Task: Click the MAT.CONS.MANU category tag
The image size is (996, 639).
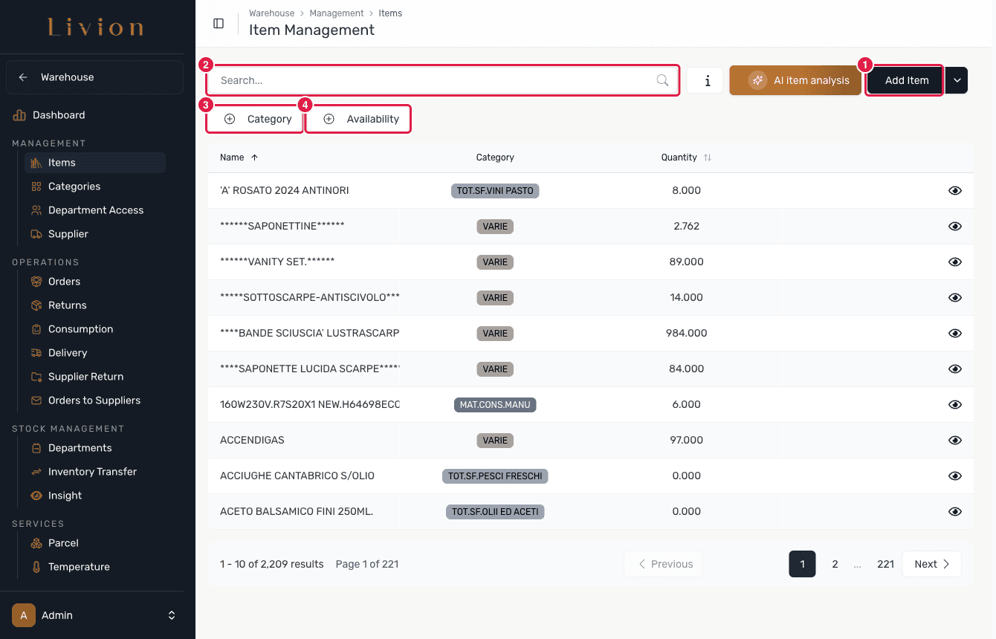Action: pyautogui.click(x=495, y=405)
